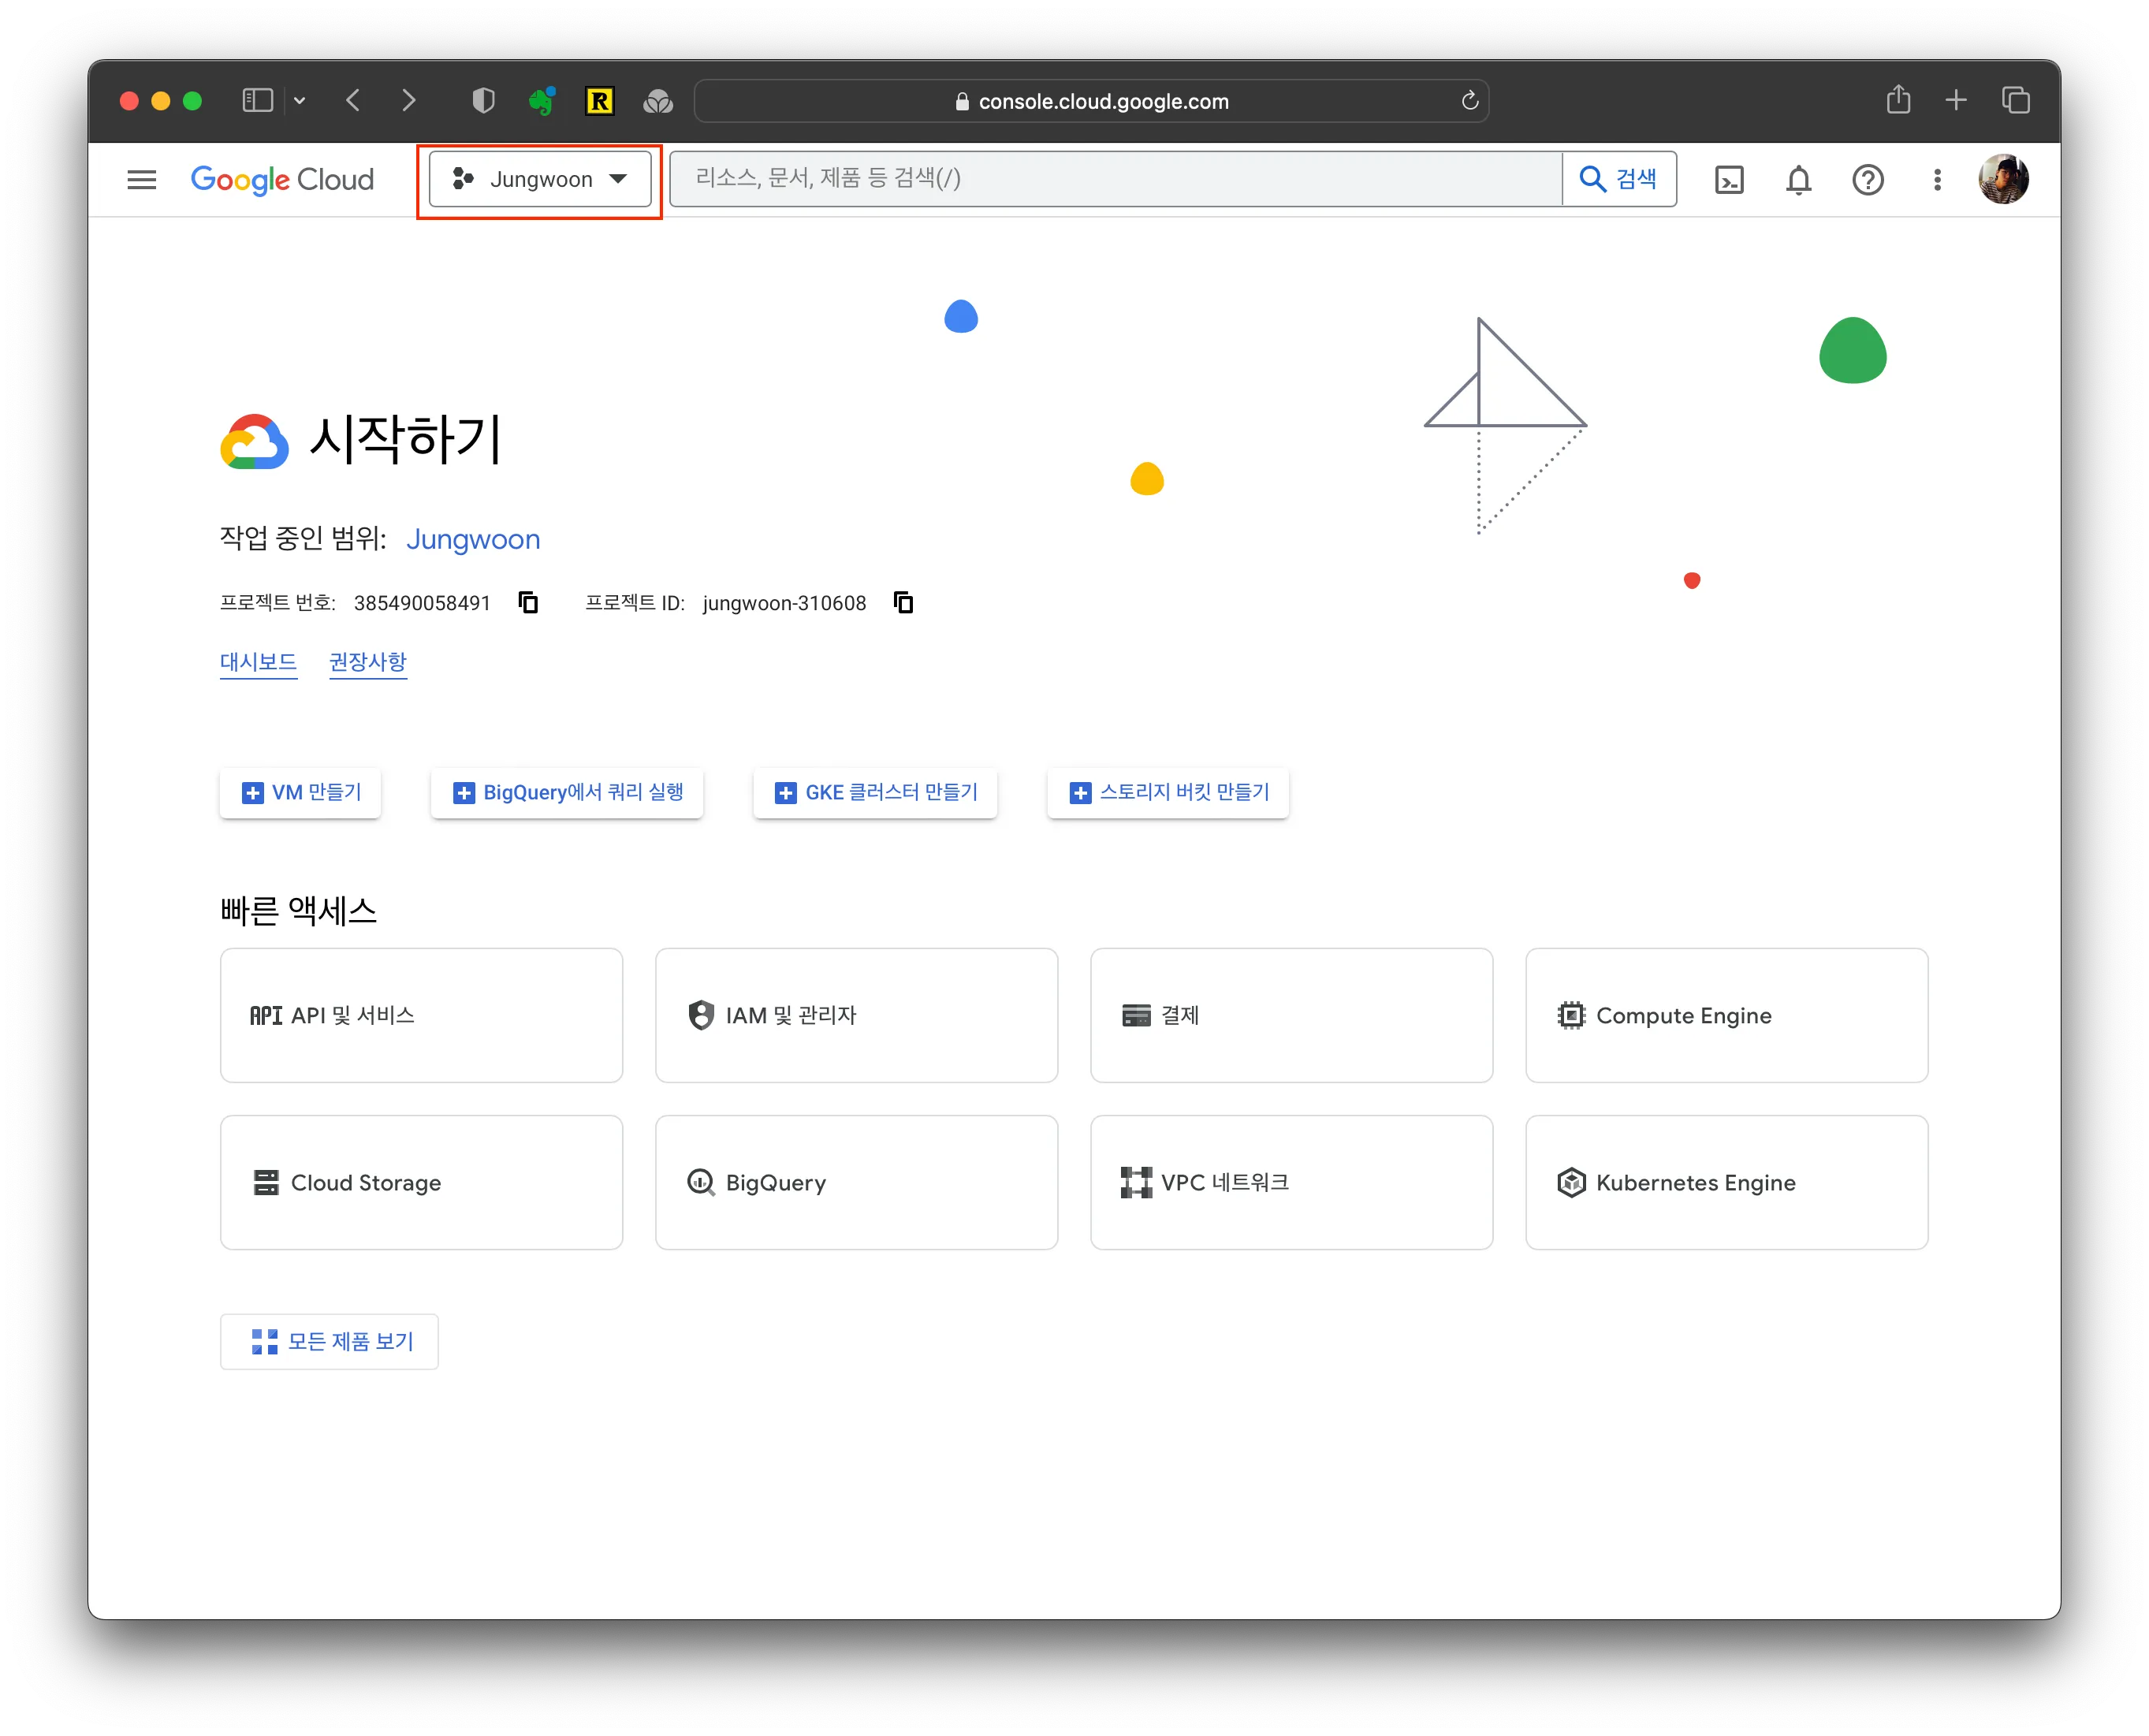Open the notifications bell
Screen dimensions: 2149x1736
click(1798, 180)
